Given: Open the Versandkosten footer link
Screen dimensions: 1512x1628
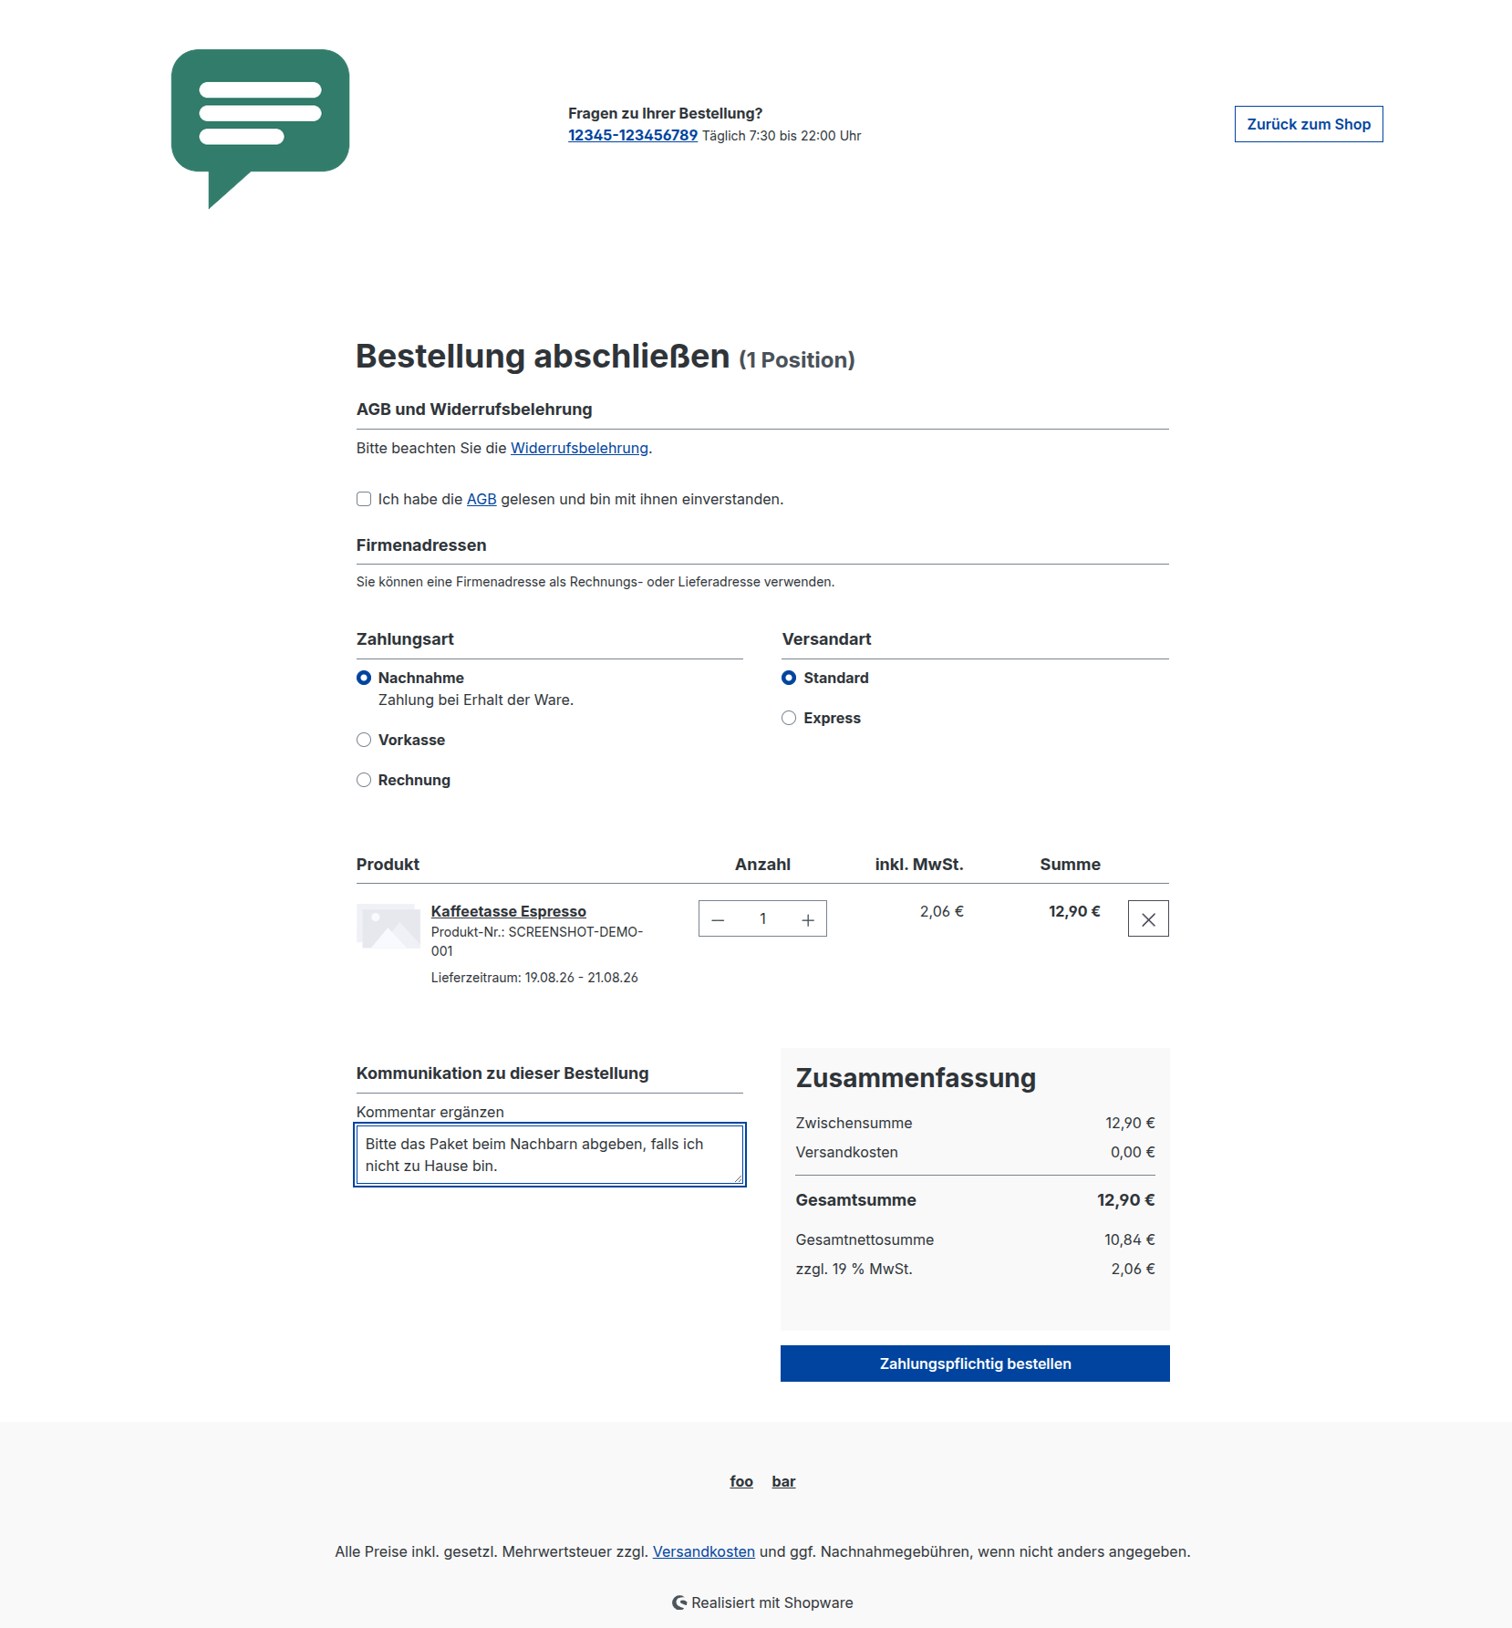Looking at the screenshot, I should pyautogui.click(x=704, y=1551).
